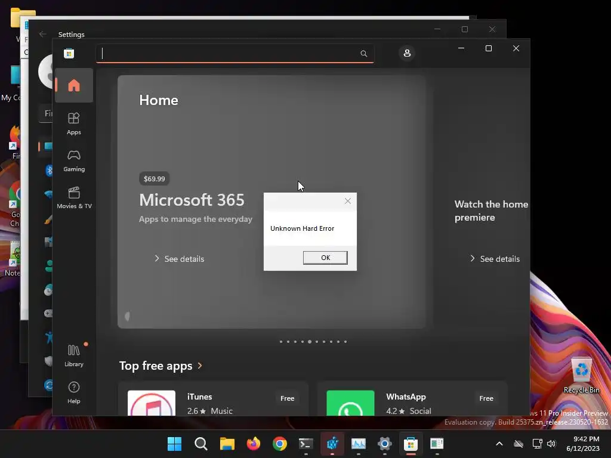Click the iTunes app thumbnail
The height and width of the screenshot is (458, 611).
(152, 403)
